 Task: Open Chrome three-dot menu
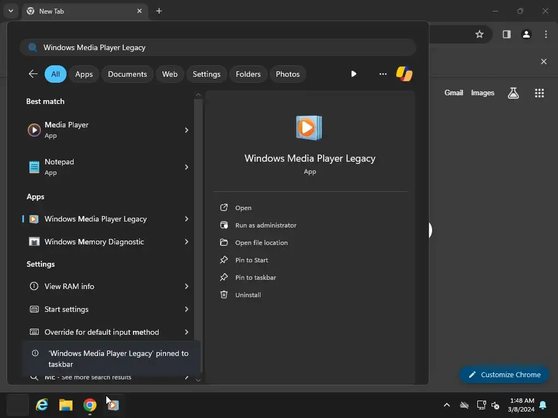point(546,34)
